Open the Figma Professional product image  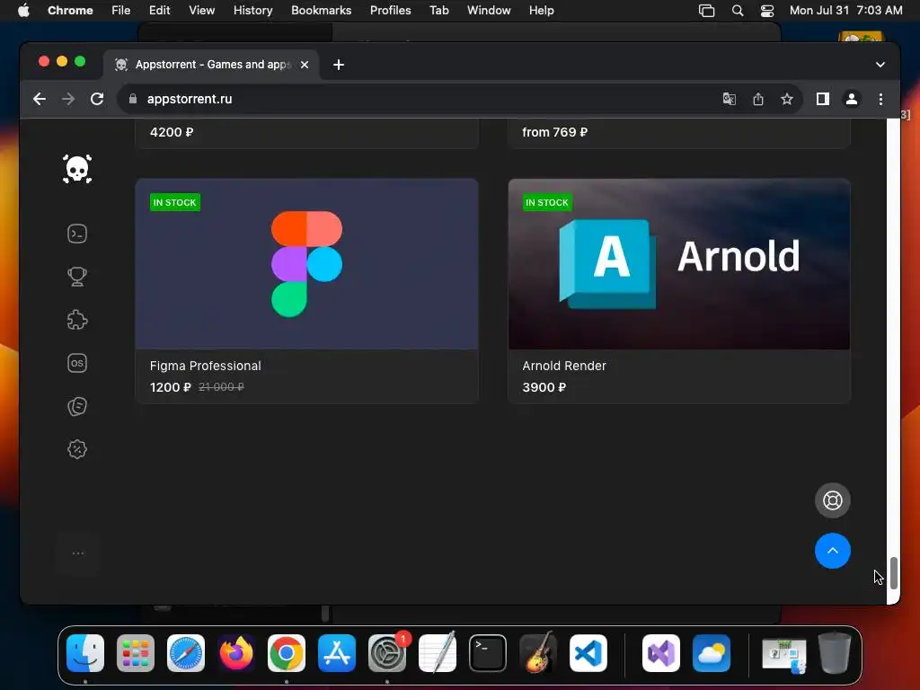[307, 264]
